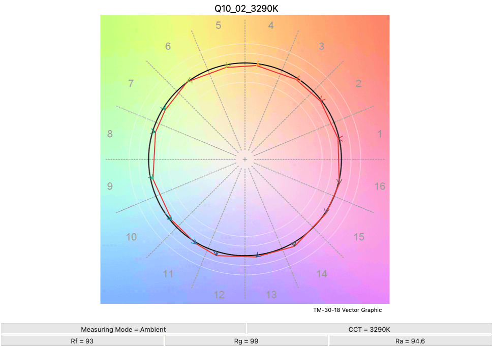Click hue bin label 10
Viewport: 493px width, 347px height.
click(x=132, y=237)
